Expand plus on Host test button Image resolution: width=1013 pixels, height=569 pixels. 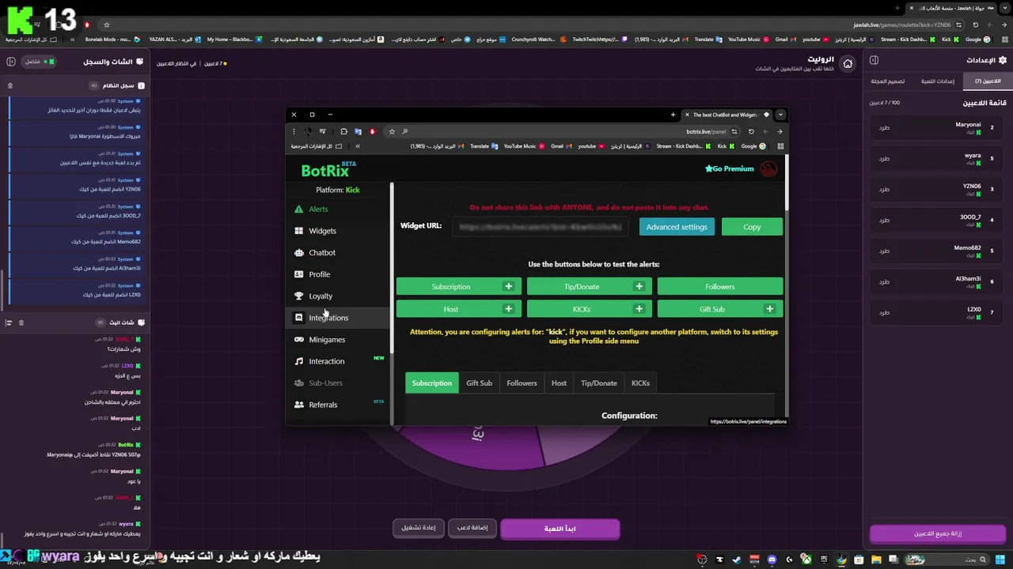pos(509,309)
